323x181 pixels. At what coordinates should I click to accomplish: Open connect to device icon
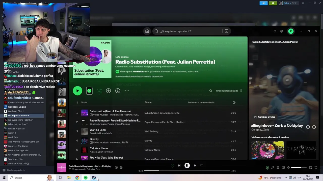(283, 167)
